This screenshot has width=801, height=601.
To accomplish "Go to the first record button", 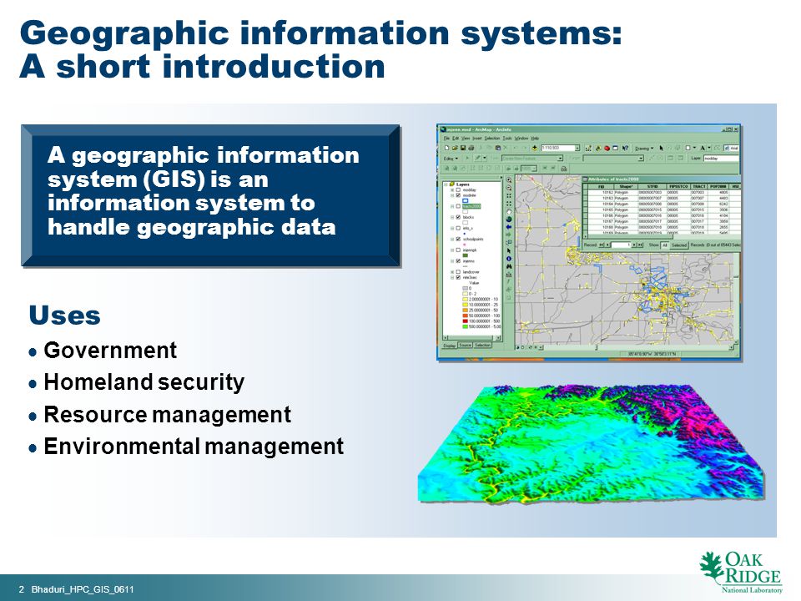I will (x=602, y=245).
